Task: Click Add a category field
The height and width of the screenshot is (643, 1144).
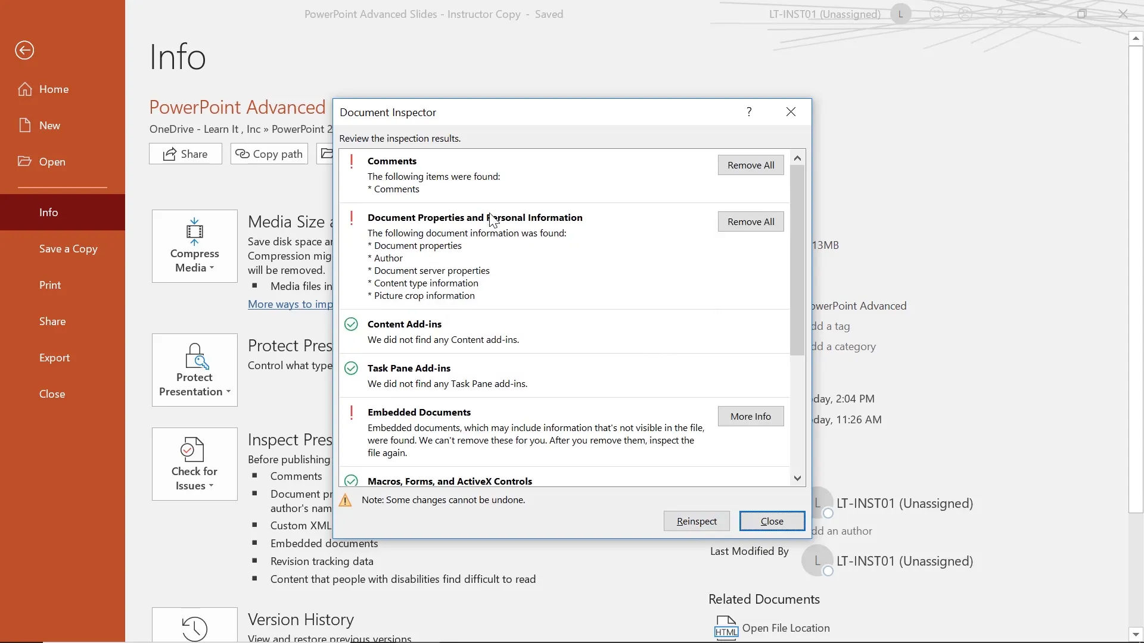Action: (x=844, y=347)
